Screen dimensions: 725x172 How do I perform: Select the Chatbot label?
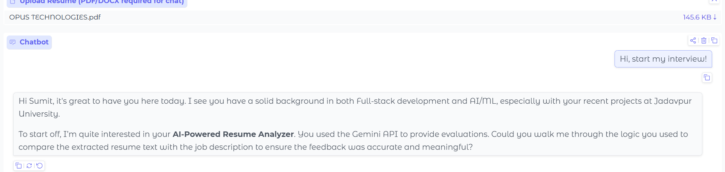coord(34,42)
